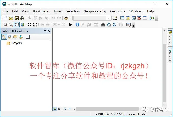Screen dimensions: 173x117
Task: Click the horizontal scroll left arrow
Action: [x=74, y=109]
